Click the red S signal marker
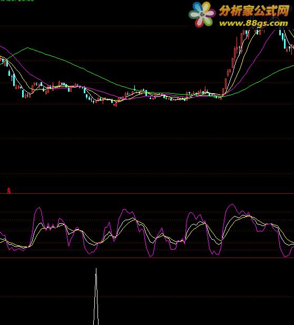The width and height of the screenshot is (294, 325). tap(9, 191)
